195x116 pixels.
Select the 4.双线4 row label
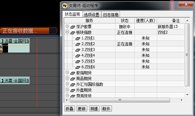point(88,55)
